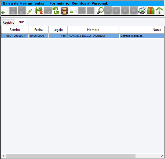Click the printer icon
Viewport: 165px width, 159px height.
(142, 11)
